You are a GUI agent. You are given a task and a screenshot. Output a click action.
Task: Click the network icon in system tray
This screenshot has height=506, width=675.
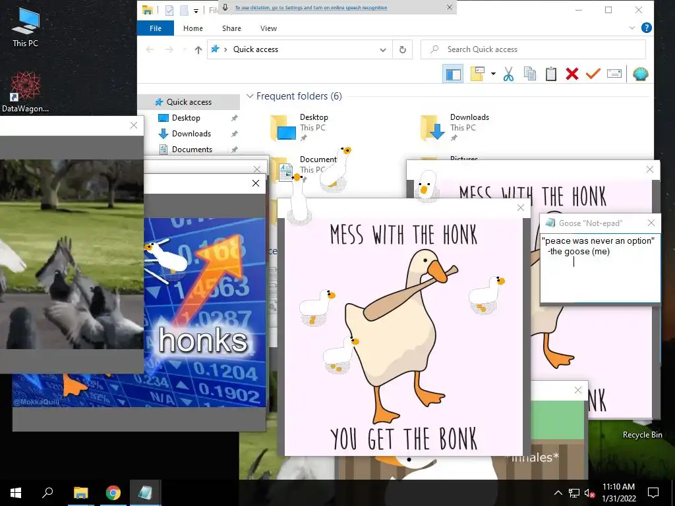point(574,493)
